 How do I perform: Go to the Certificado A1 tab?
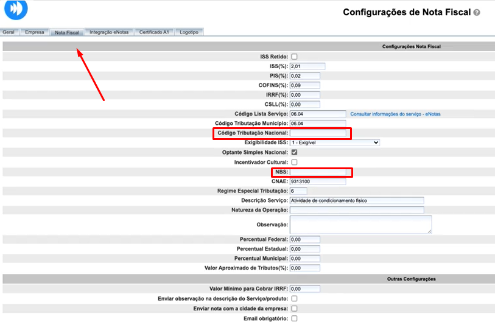(x=153, y=32)
